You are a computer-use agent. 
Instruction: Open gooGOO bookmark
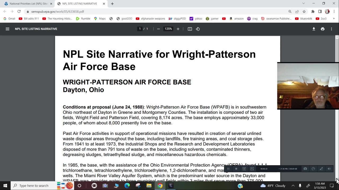(124, 18)
